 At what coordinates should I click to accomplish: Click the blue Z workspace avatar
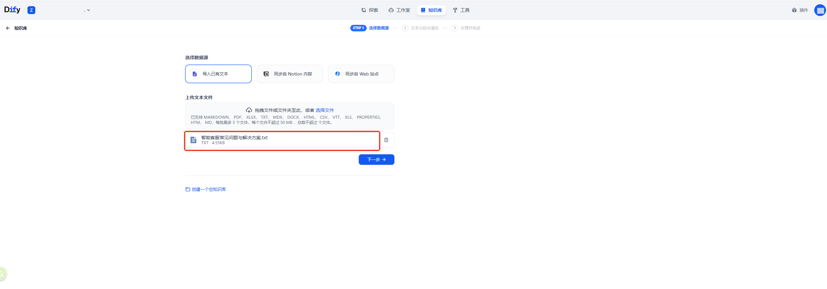point(31,10)
